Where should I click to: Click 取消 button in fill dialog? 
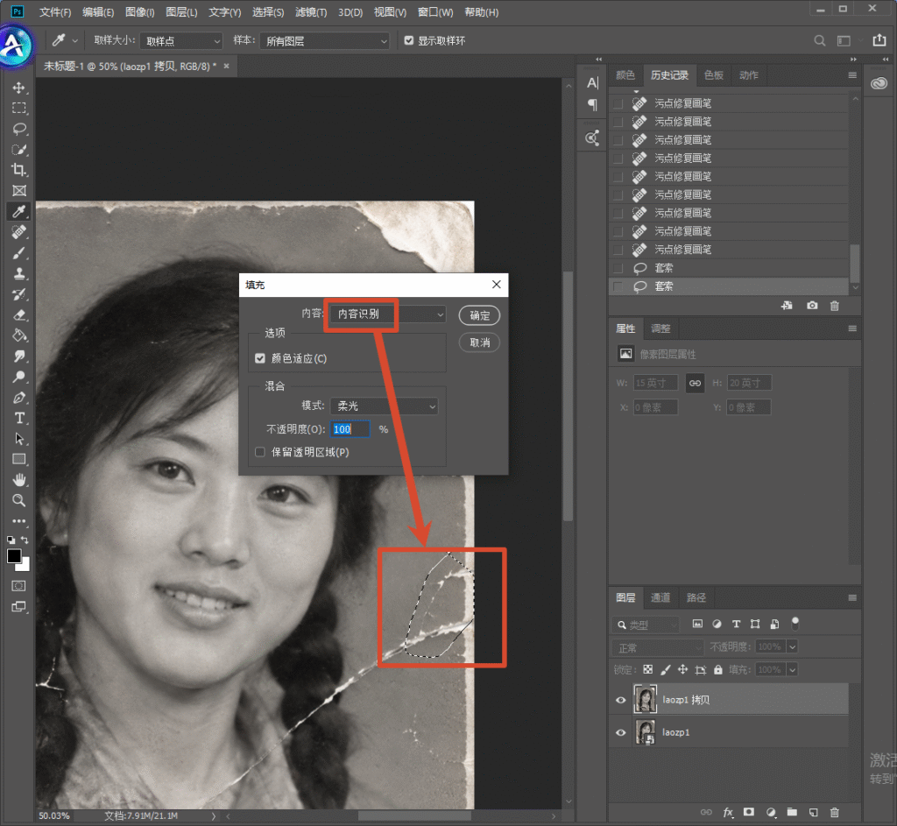[479, 342]
